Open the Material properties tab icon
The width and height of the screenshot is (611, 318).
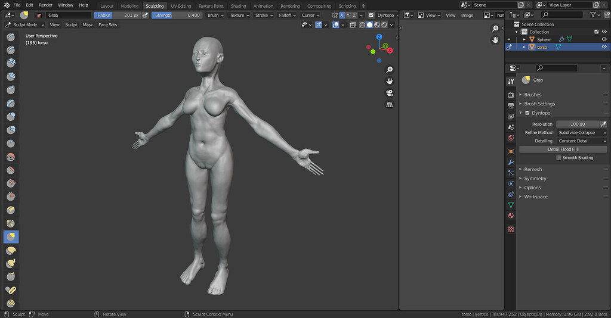coord(511,216)
